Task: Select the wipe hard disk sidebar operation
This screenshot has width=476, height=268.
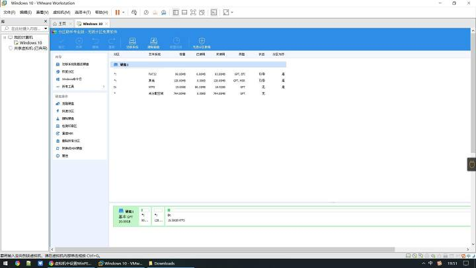Action: tap(65, 118)
